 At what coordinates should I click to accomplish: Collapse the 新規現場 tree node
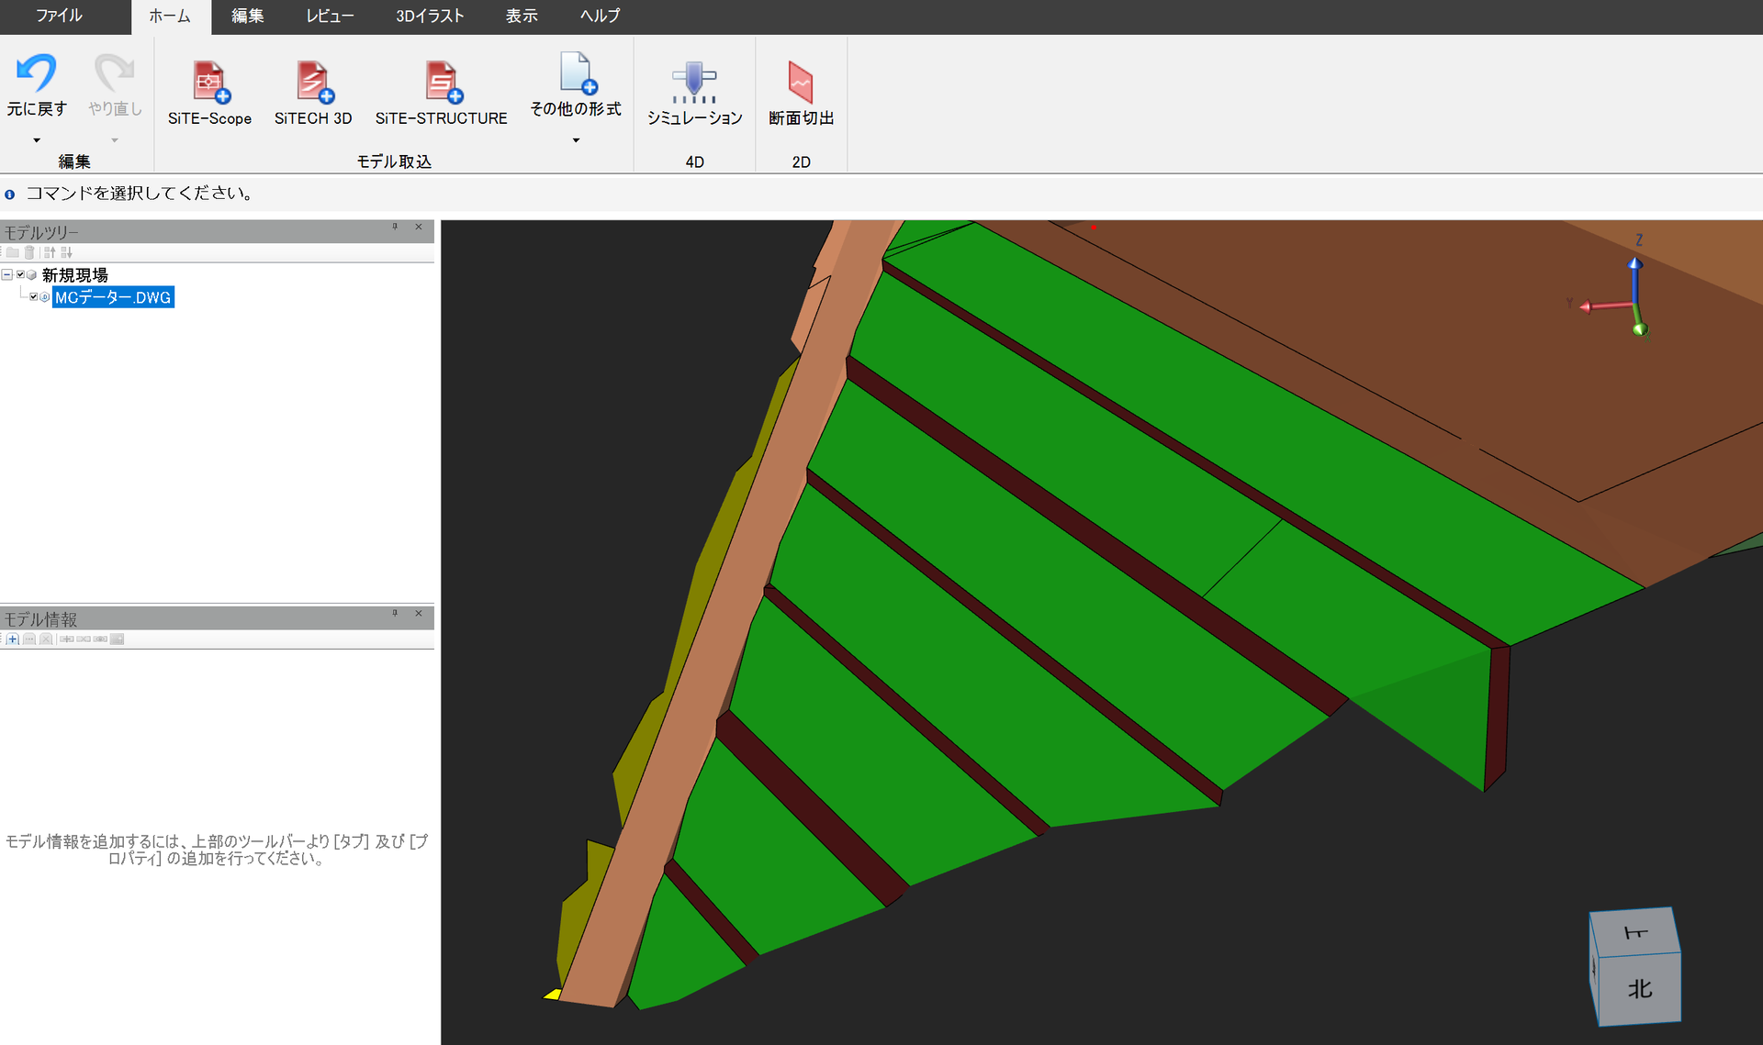click(7, 274)
